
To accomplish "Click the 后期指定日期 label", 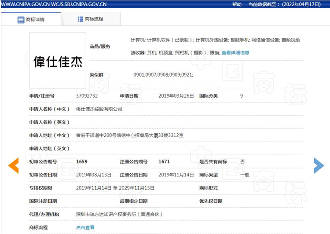I will coord(134,201).
